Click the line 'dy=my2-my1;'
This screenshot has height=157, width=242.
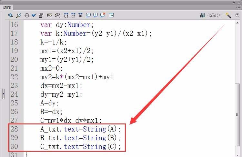pyautogui.click(x=61, y=94)
